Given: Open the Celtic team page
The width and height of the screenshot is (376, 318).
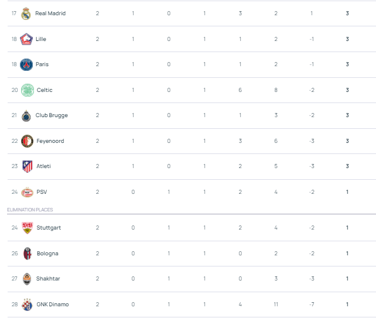Looking at the screenshot, I should [45, 90].
